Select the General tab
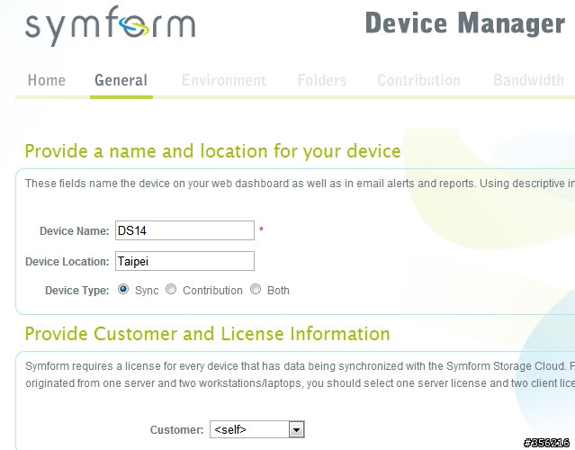This screenshot has width=575, height=450. click(x=121, y=80)
